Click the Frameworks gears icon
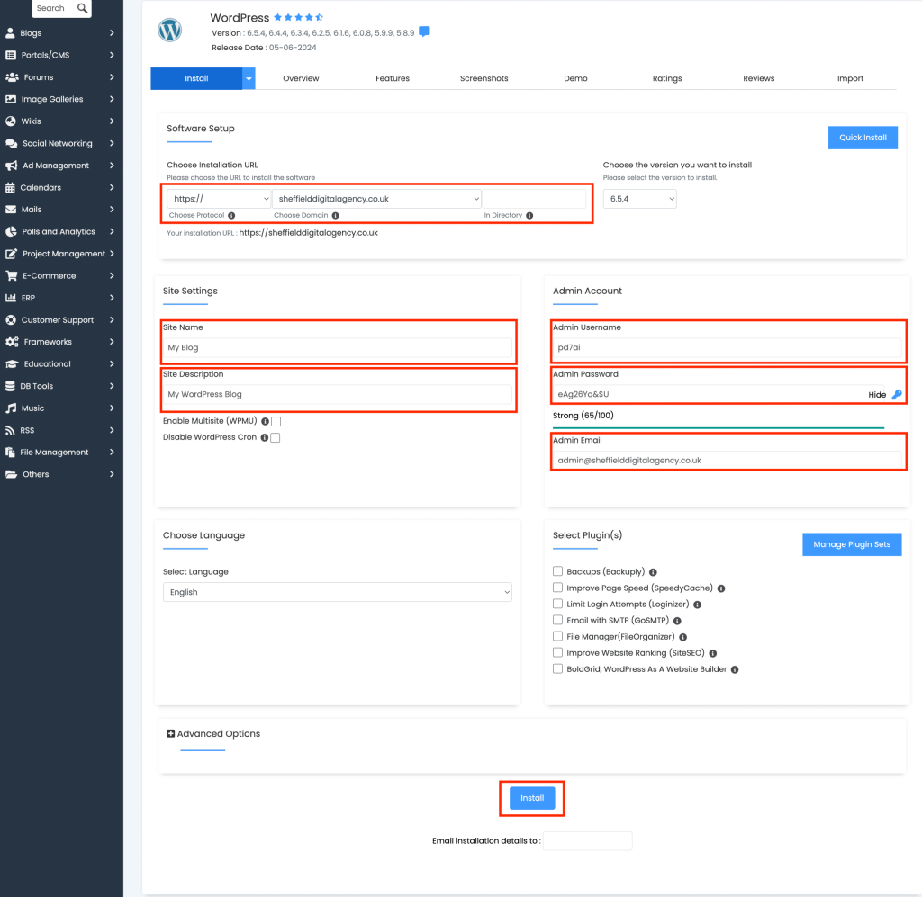This screenshot has height=897, width=922. pos(12,342)
